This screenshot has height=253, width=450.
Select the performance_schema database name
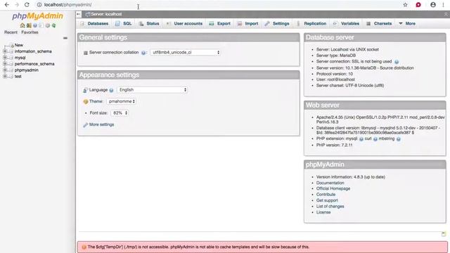(x=34, y=64)
